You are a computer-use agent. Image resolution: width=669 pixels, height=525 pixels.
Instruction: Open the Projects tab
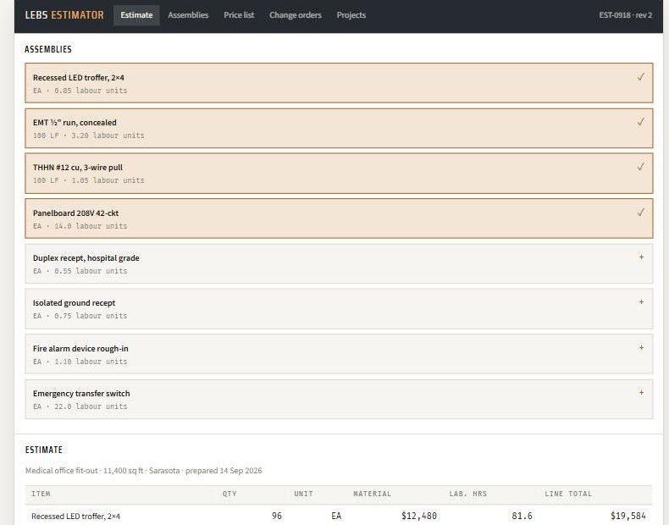pyautogui.click(x=351, y=15)
